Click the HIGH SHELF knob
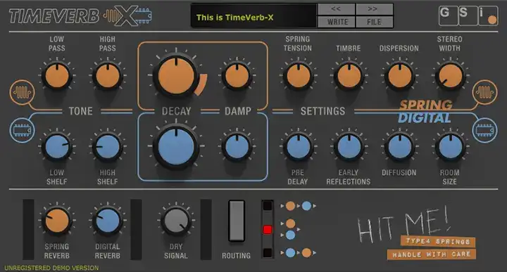 (x=108, y=147)
